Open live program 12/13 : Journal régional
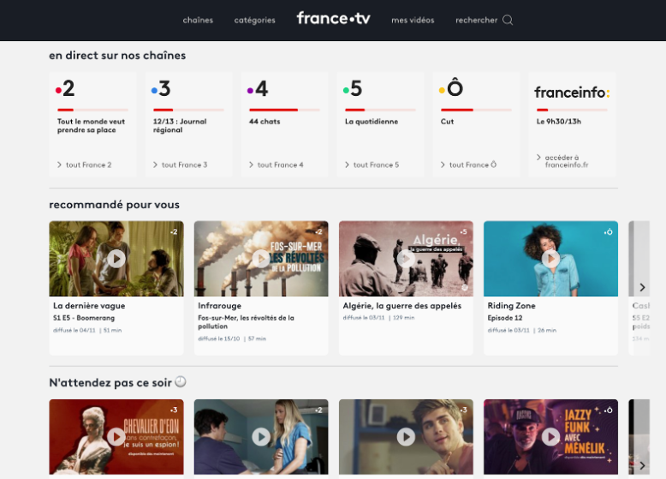This screenshot has width=666, height=479. tap(180, 126)
